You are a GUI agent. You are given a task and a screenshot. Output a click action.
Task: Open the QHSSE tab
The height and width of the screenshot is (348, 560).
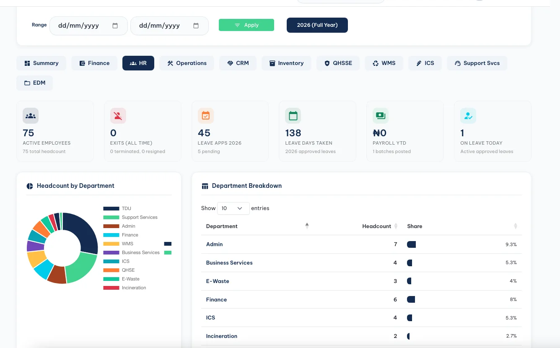(338, 63)
